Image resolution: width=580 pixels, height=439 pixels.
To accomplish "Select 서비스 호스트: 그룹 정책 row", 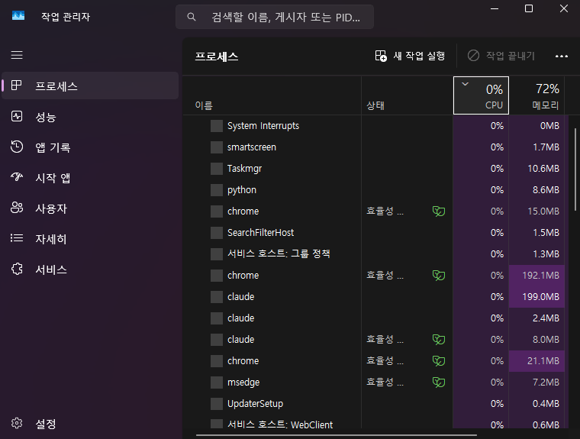I will (374, 254).
